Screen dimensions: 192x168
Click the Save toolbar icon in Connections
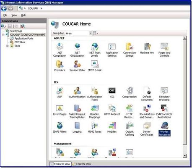(x=10, y=26)
